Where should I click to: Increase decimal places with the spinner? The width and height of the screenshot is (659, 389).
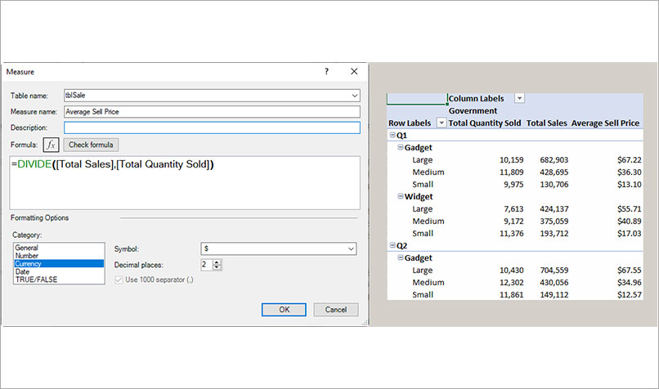tap(217, 262)
